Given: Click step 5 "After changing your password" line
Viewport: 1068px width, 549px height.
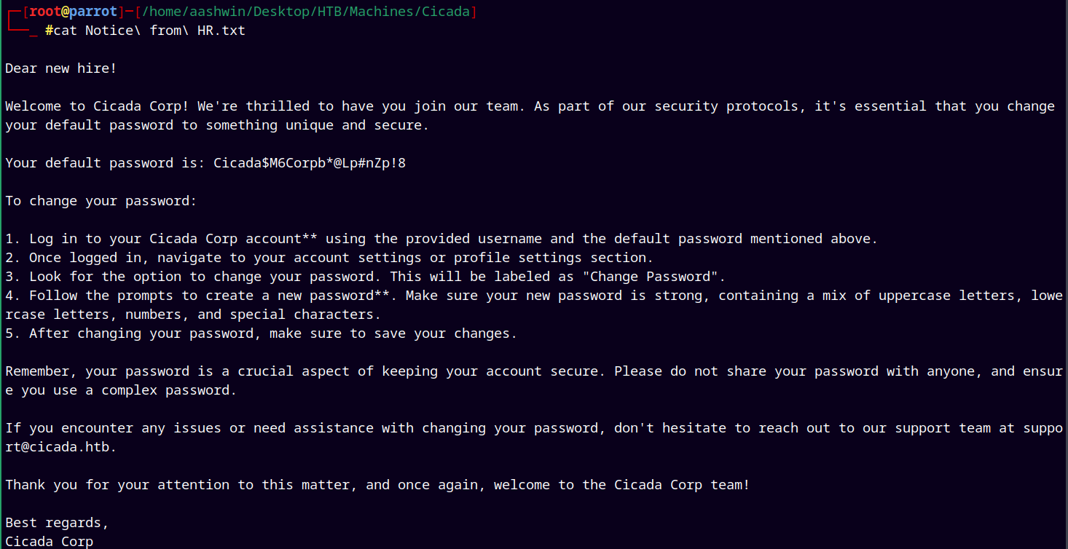Looking at the screenshot, I should point(261,333).
